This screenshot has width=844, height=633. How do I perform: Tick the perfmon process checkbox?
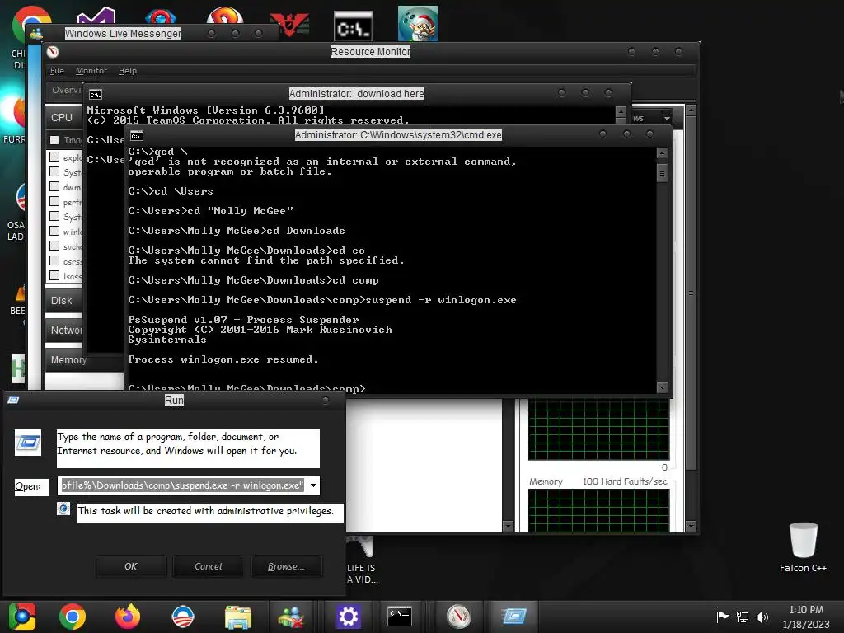pos(54,201)
